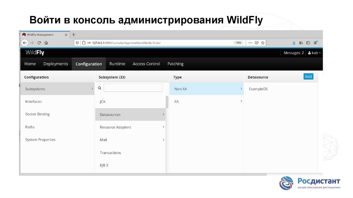Click the WildFly logo
Viewport: 353px width, 198px height.
pos(35,52)
